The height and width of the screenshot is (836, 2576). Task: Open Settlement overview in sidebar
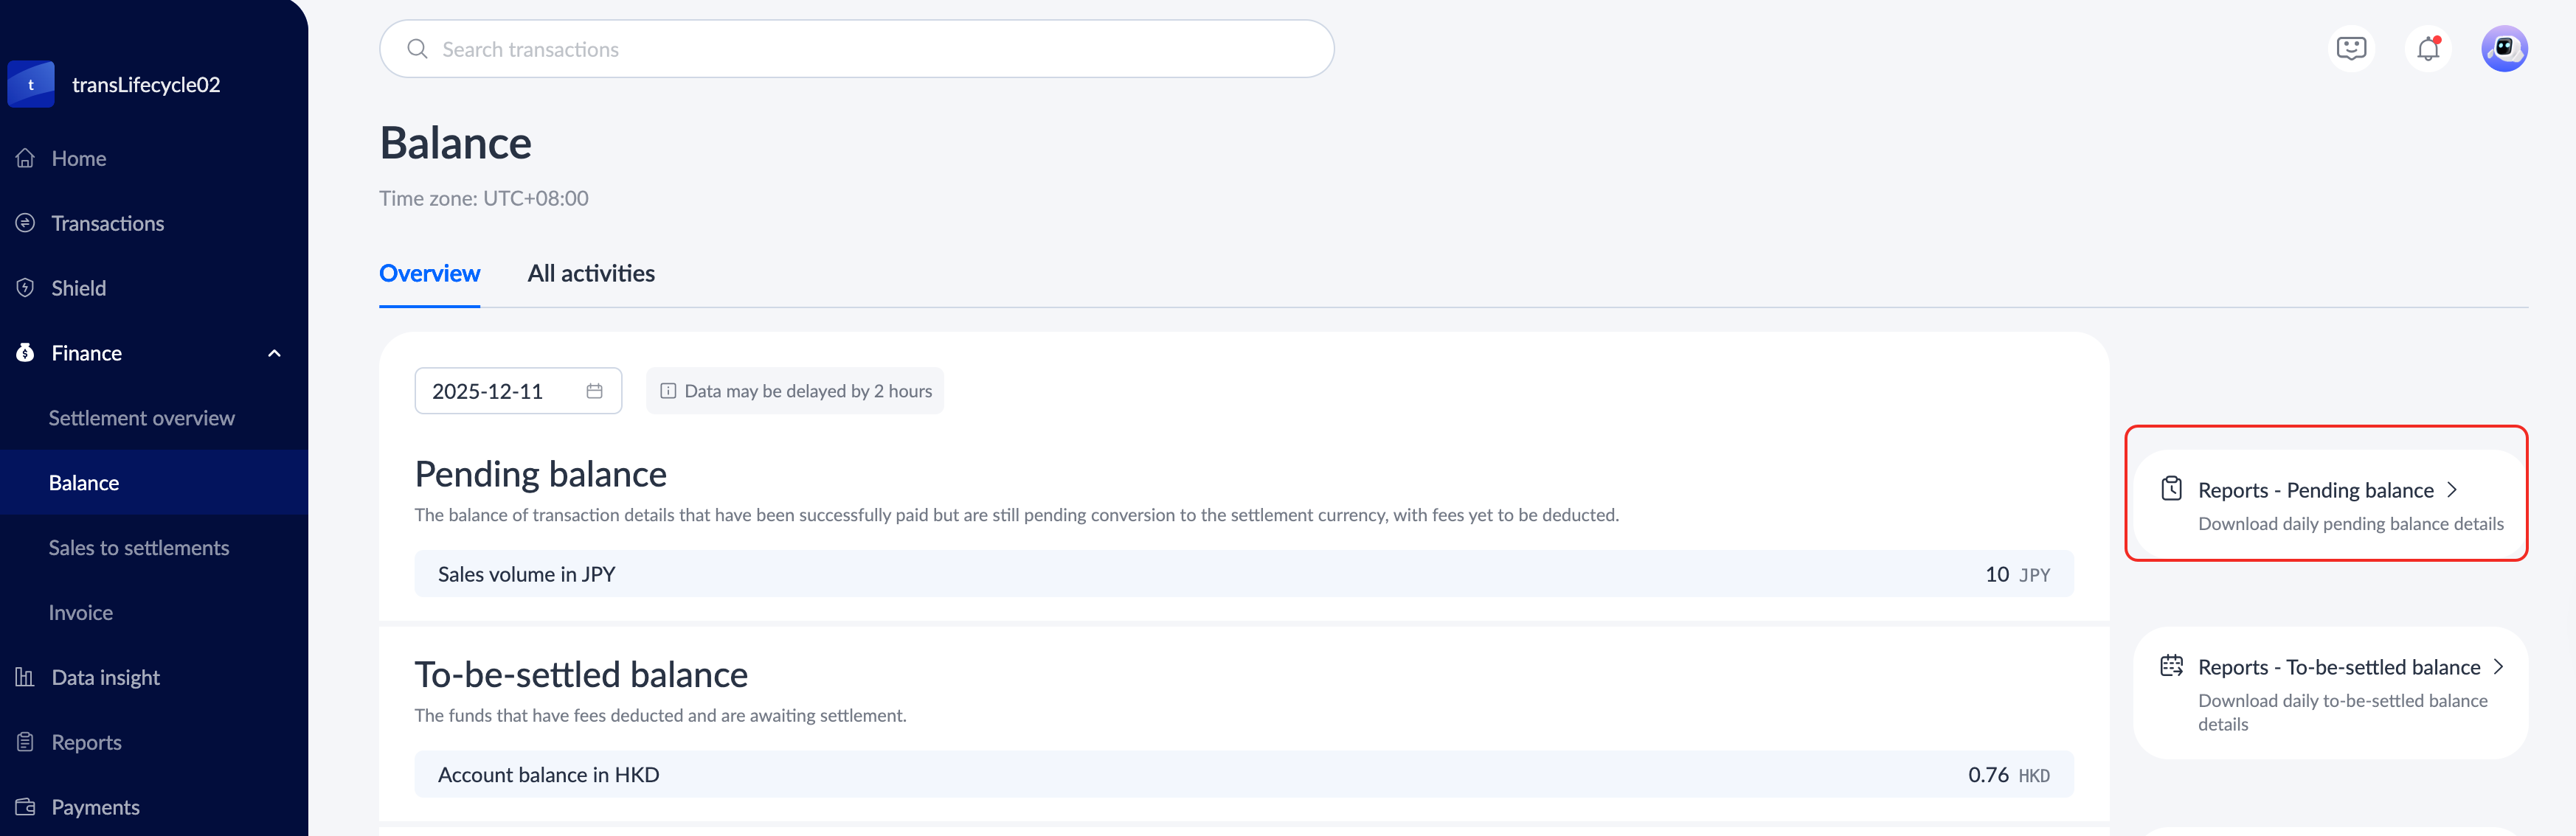(x=142, y=419)
